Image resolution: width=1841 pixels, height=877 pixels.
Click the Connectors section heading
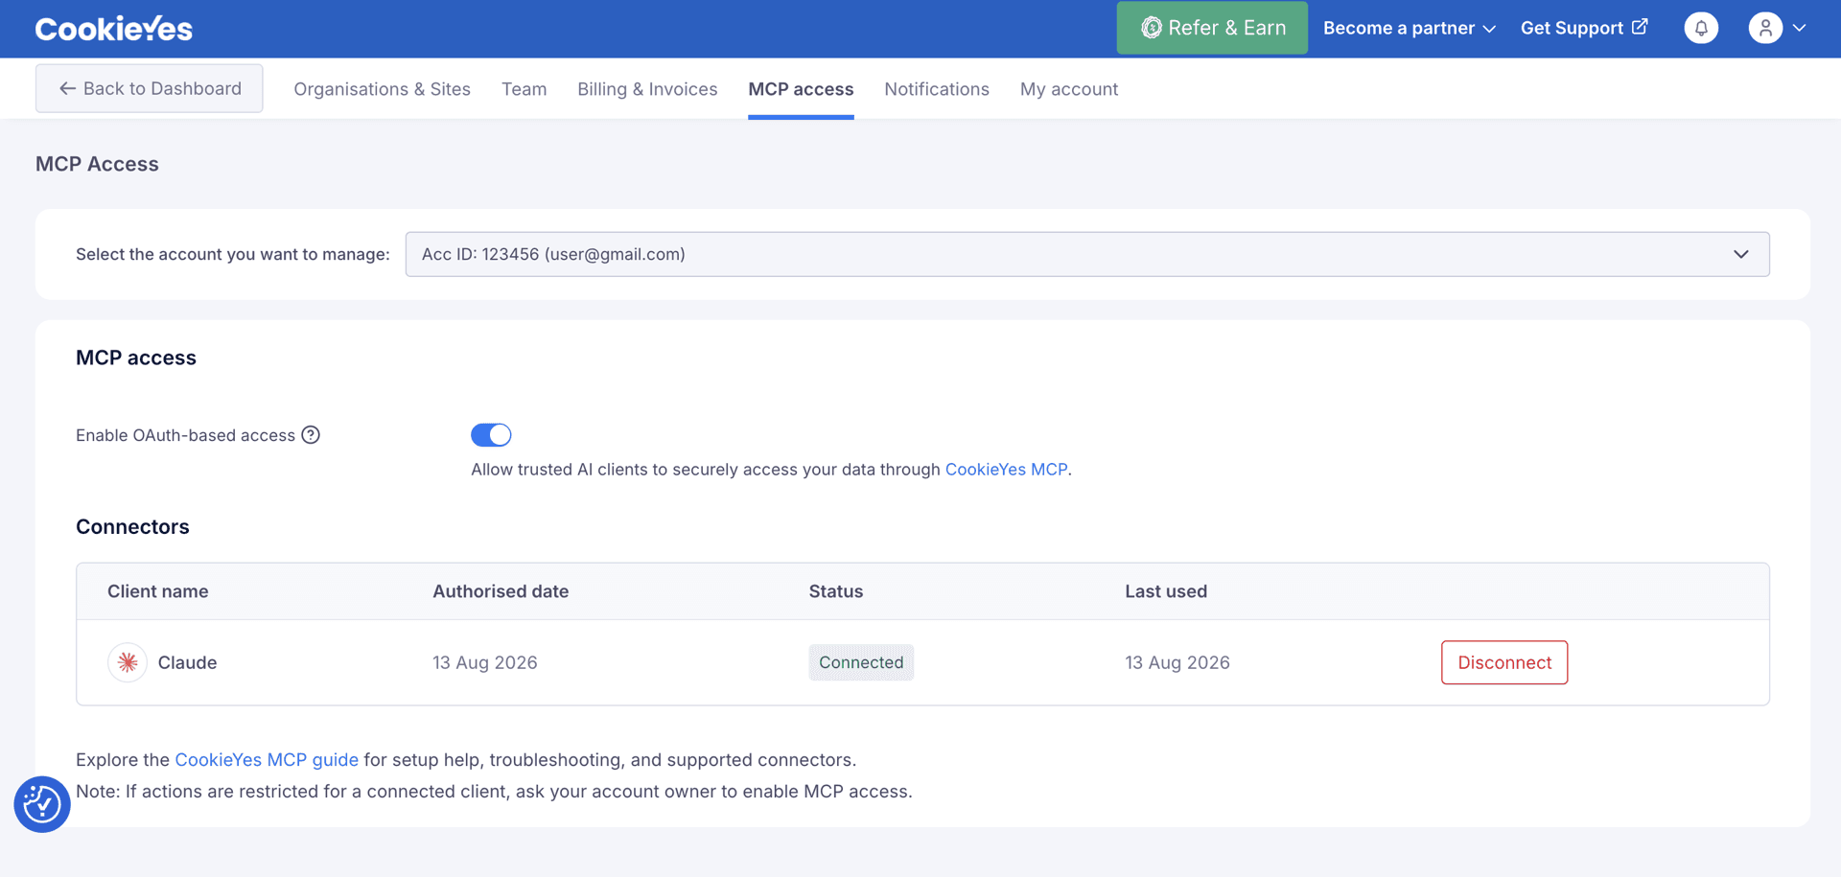pyautogui.click(x=132, y=527)
